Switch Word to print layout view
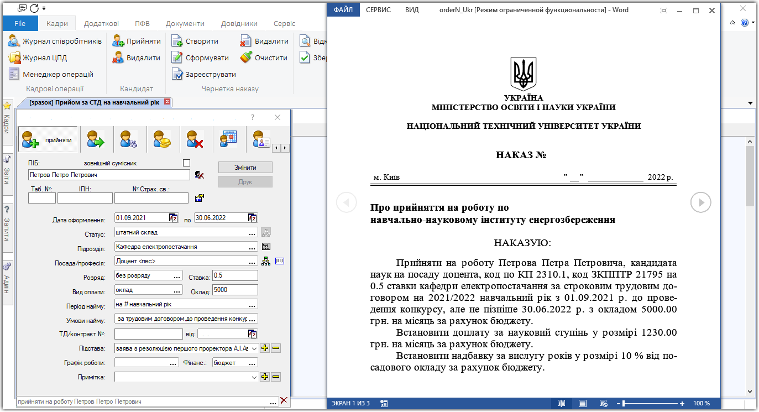759x412 pixels. 583,404
